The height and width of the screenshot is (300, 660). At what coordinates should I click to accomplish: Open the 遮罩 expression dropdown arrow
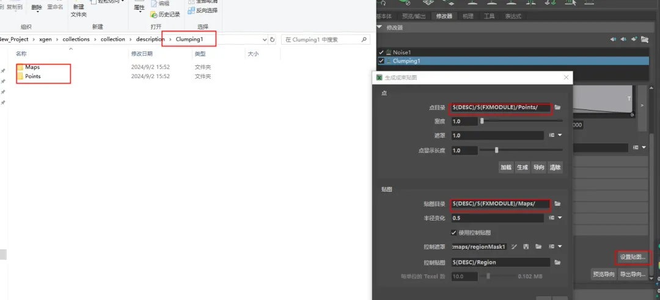[x=559, y=136]
